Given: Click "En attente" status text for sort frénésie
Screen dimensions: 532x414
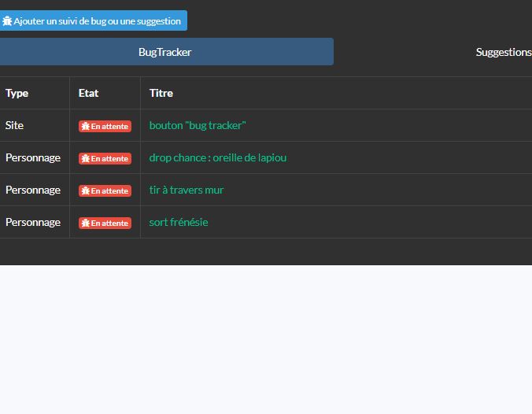Looking at the screenshot, I should pos(109,224).
